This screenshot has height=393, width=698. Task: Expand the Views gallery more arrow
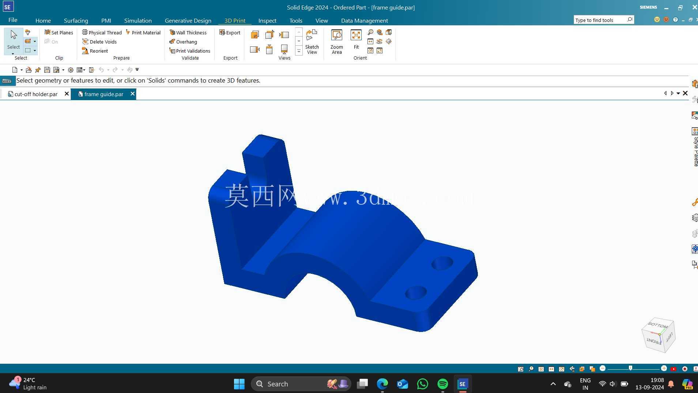point(299,51)
